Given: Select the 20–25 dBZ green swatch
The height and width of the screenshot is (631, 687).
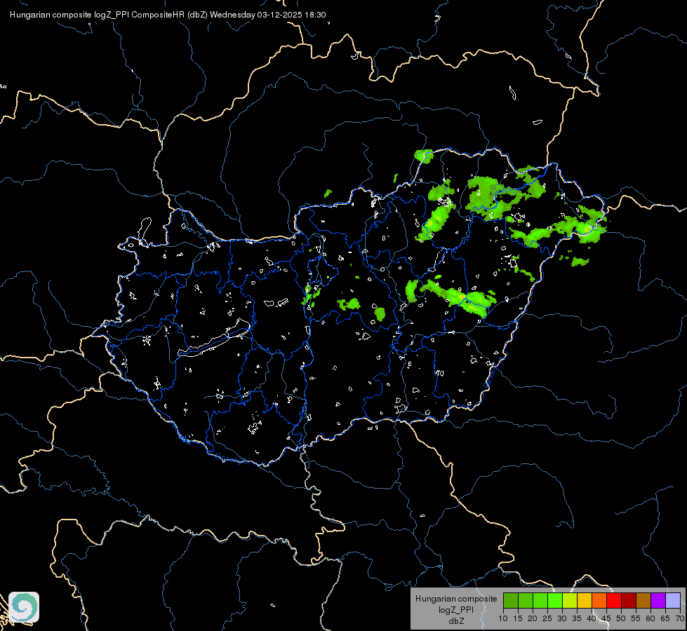Looking at the screenshot, I should coord(540,600).
